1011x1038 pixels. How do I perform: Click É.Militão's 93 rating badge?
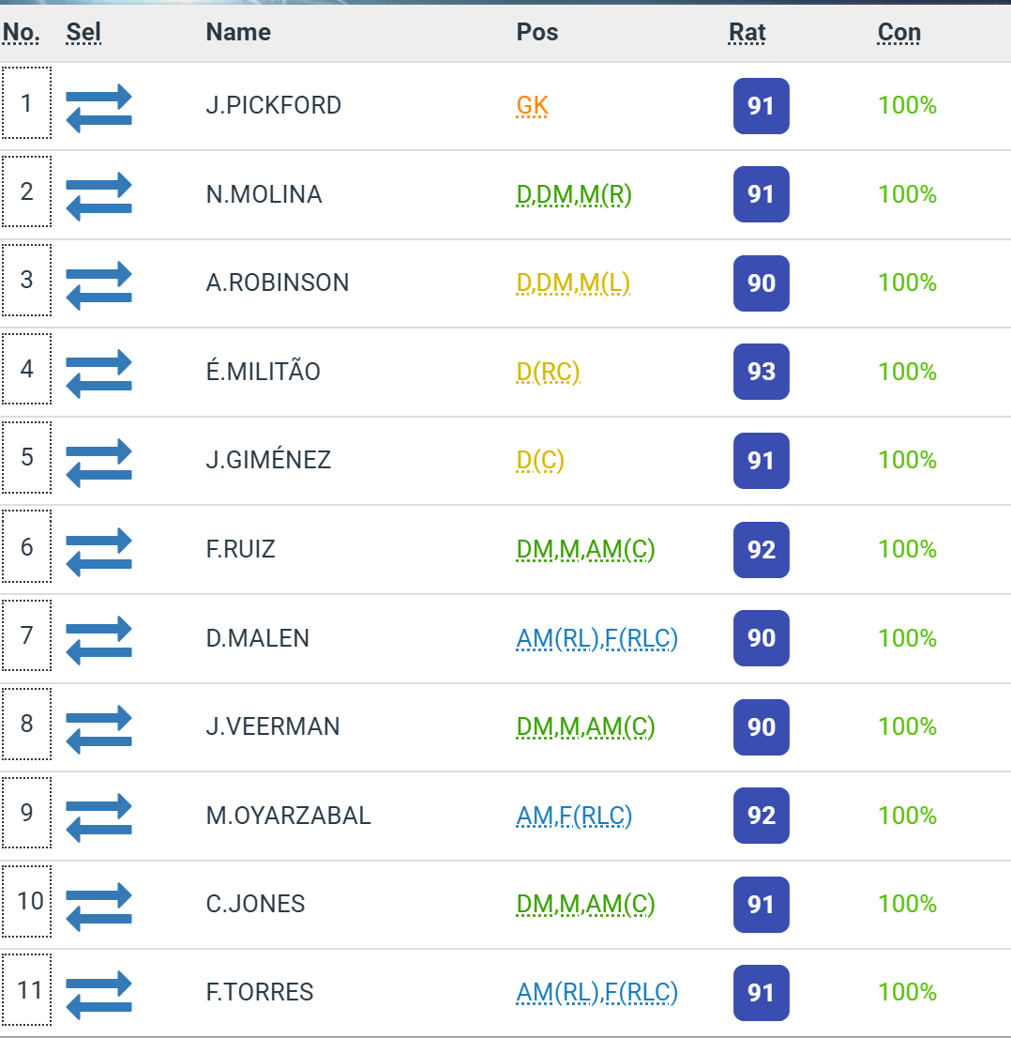coord(761,373)
